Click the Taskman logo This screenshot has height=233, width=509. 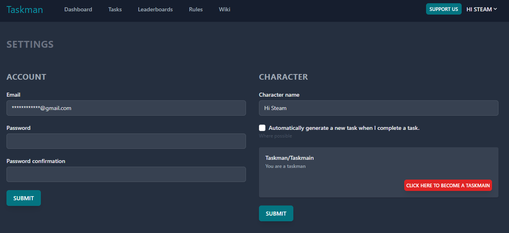[25, 9]
